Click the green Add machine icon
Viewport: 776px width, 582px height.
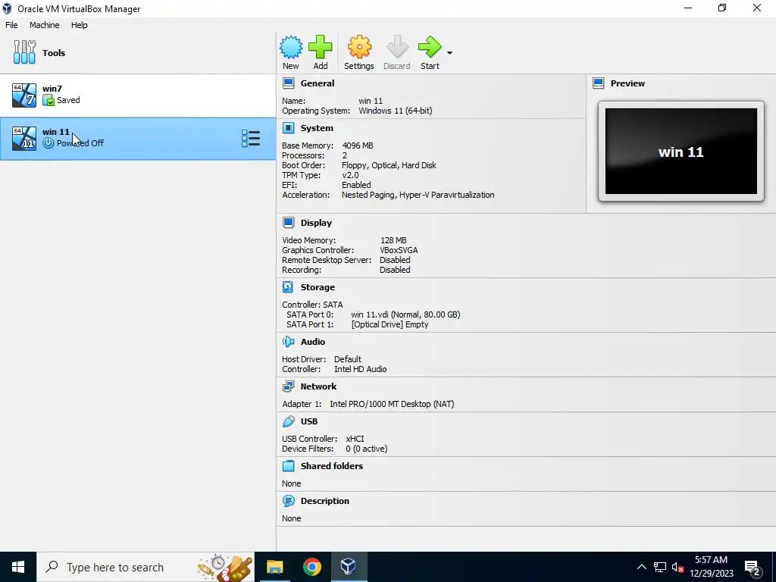321,48
